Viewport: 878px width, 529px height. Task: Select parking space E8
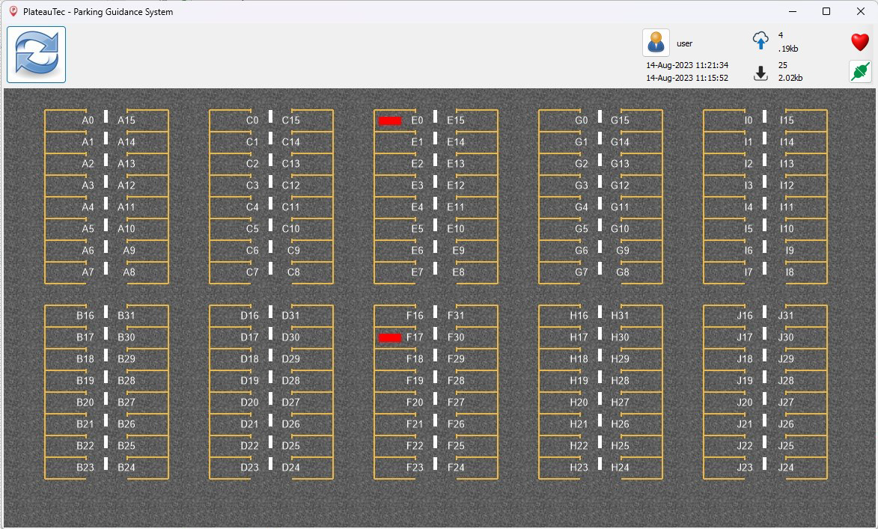pos(458,272)
